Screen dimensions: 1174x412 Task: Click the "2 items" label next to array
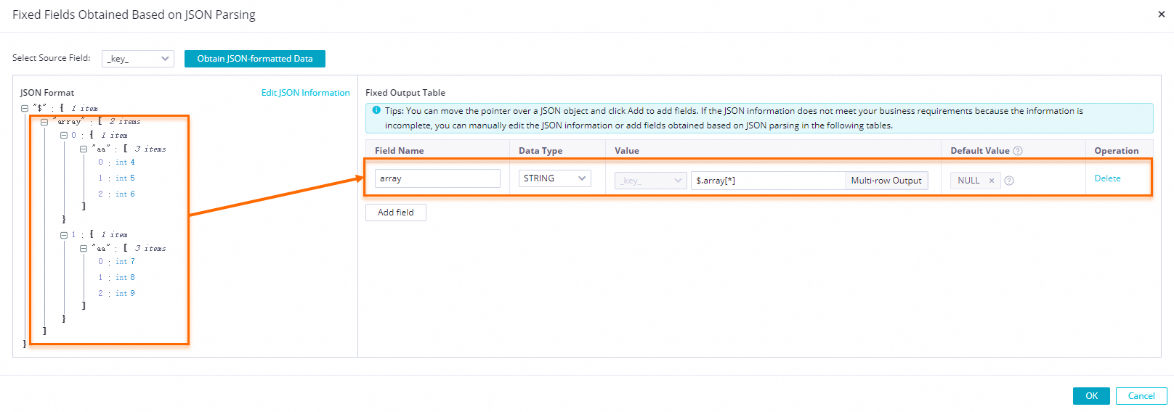(125, 122)
